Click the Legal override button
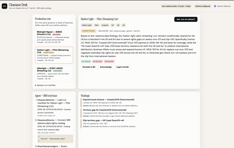 pyautogui.click(x=123, y=67)
